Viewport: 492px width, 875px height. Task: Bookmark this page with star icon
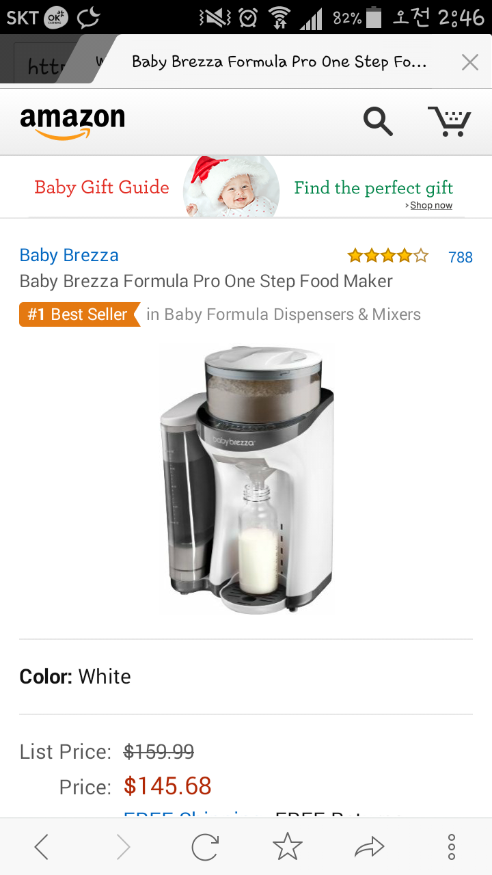[x=287, y=848]
